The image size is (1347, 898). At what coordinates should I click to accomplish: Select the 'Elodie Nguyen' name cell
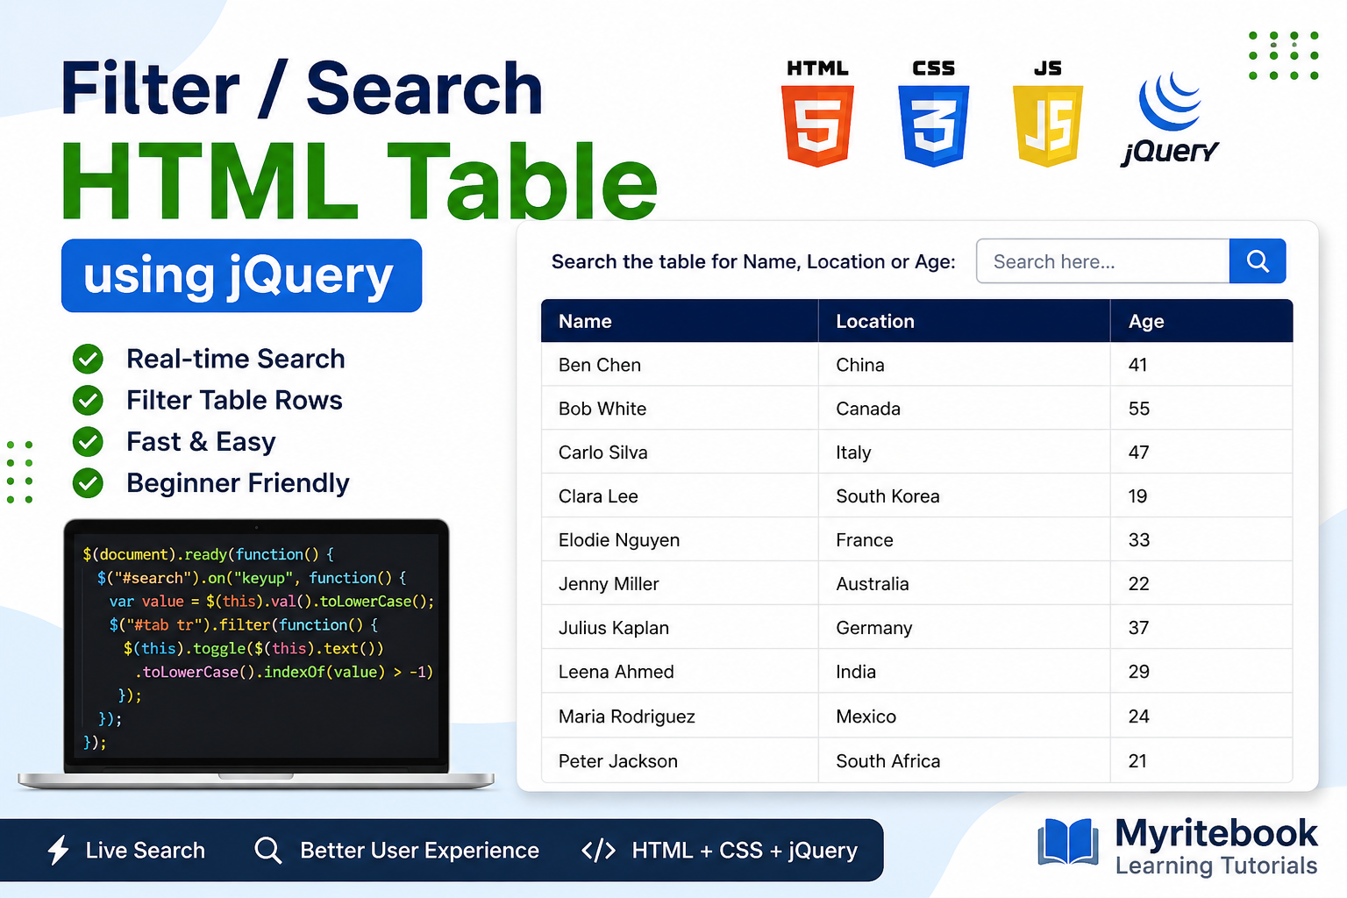click(x=680, y=540)
